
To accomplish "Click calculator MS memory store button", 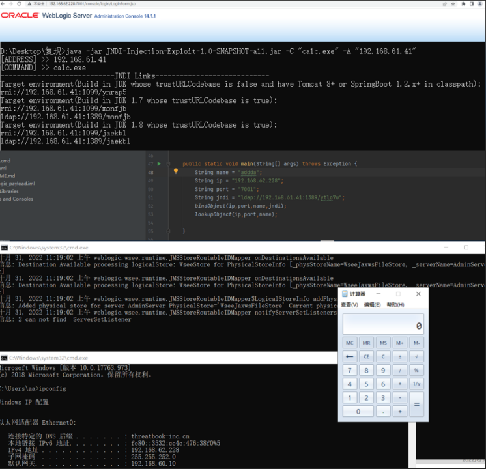I will [383, 343].
